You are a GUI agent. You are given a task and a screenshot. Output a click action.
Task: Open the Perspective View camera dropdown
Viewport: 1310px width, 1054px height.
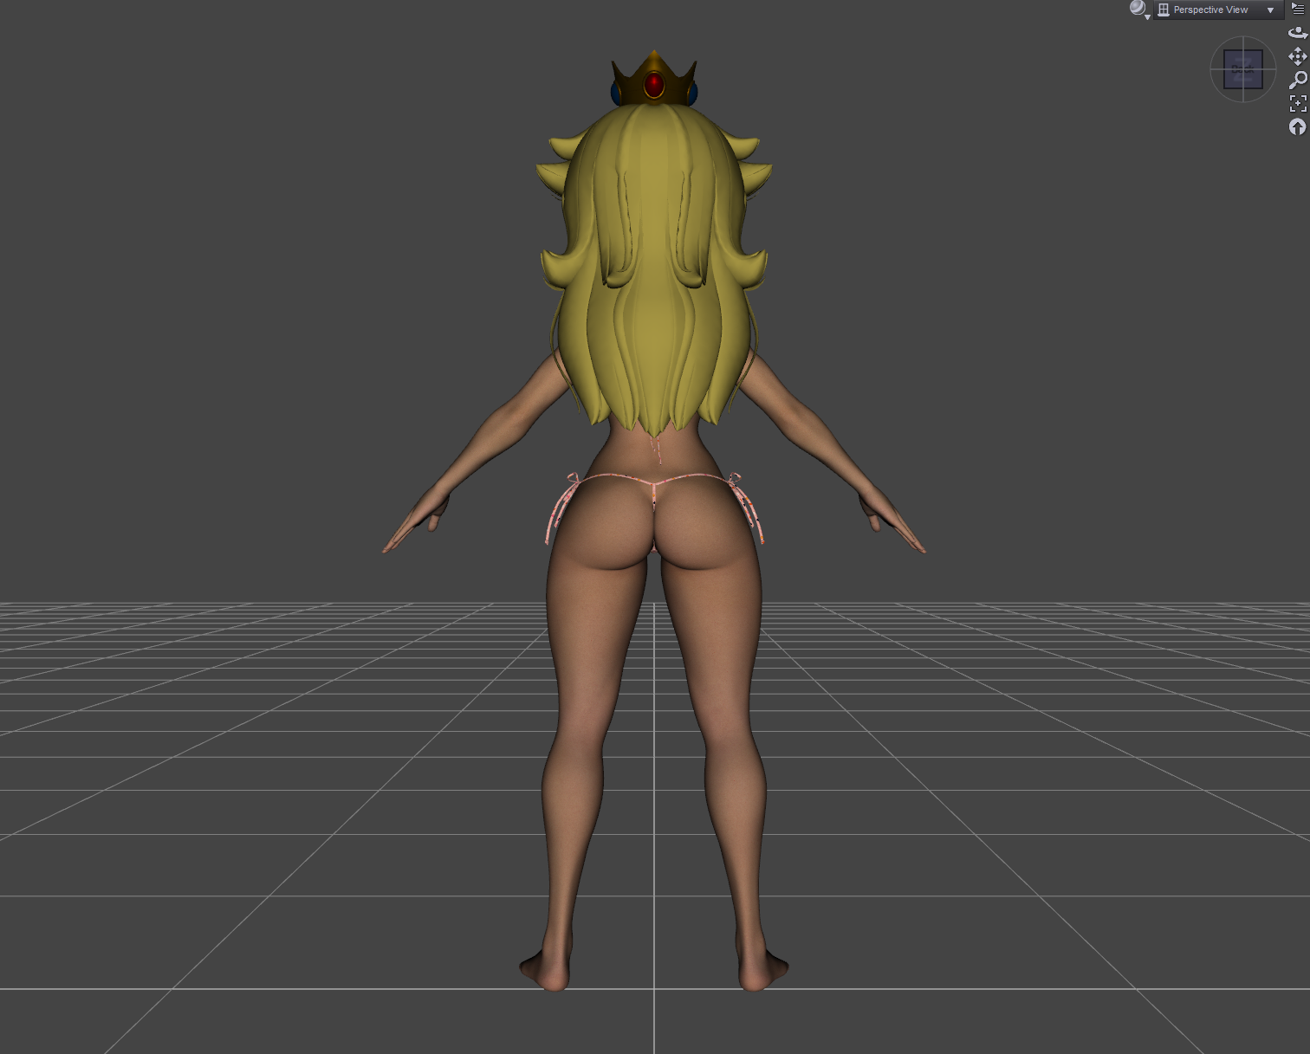coord(1218,10)
